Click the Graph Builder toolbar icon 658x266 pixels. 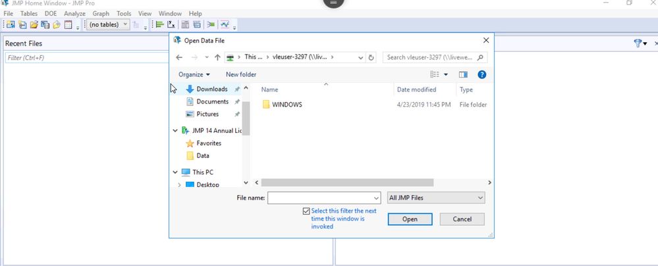pos(225,25)
